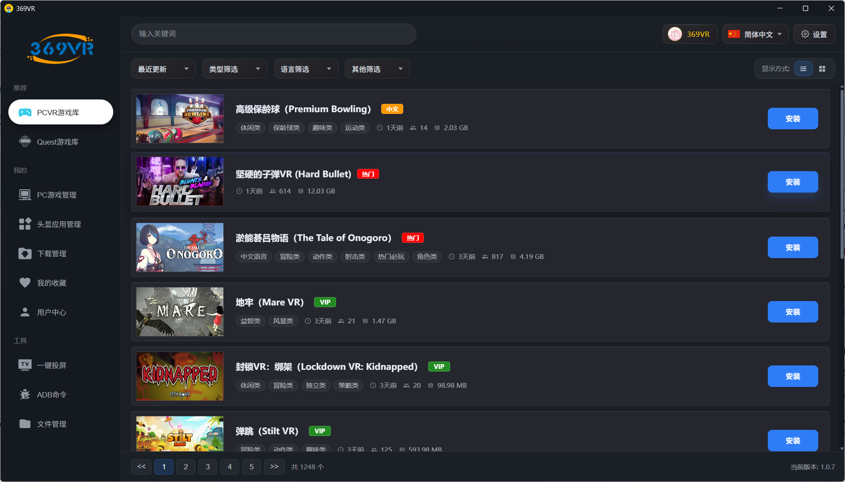Select the 用户中心 user center

[x=51, y=312]
